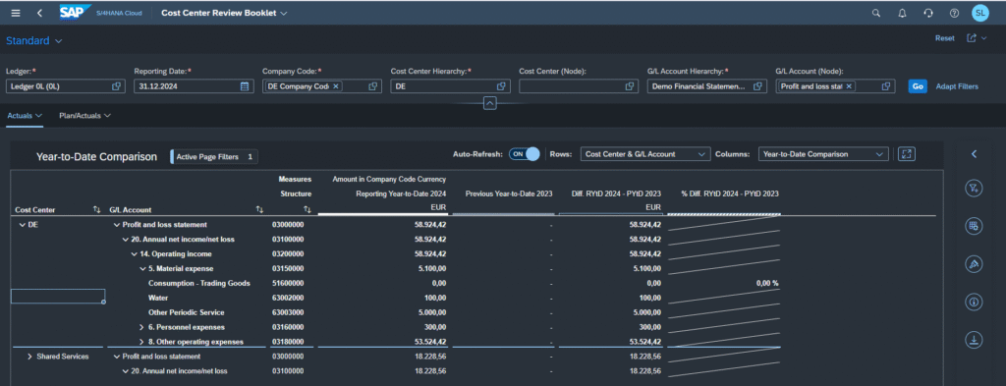This screenshot has width=1006, height=386.
Task: Toggle the Auto-Refresh switch
Action: 525,154
